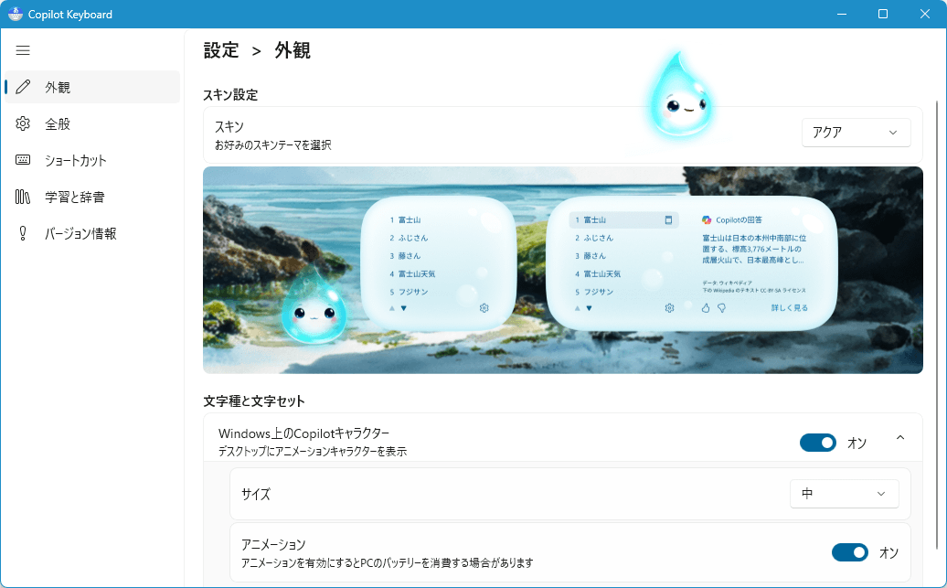The width and height of the screenshot is (947, 588).
Task: Click 詳しく見る in the preview panel
Action: pos(789,308)
